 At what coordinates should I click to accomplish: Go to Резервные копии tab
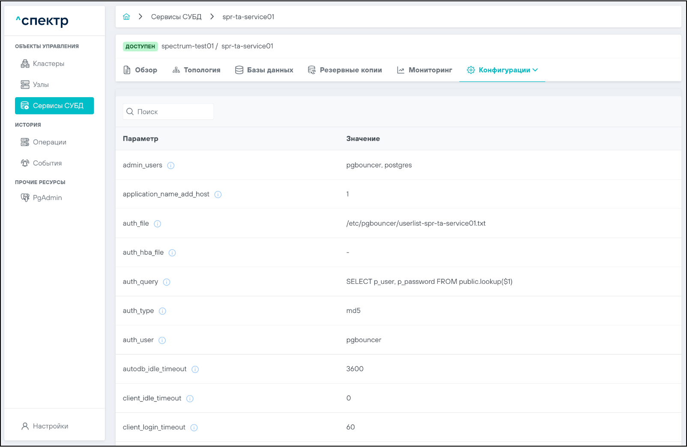pyautogui.click(x=345, y=70)
